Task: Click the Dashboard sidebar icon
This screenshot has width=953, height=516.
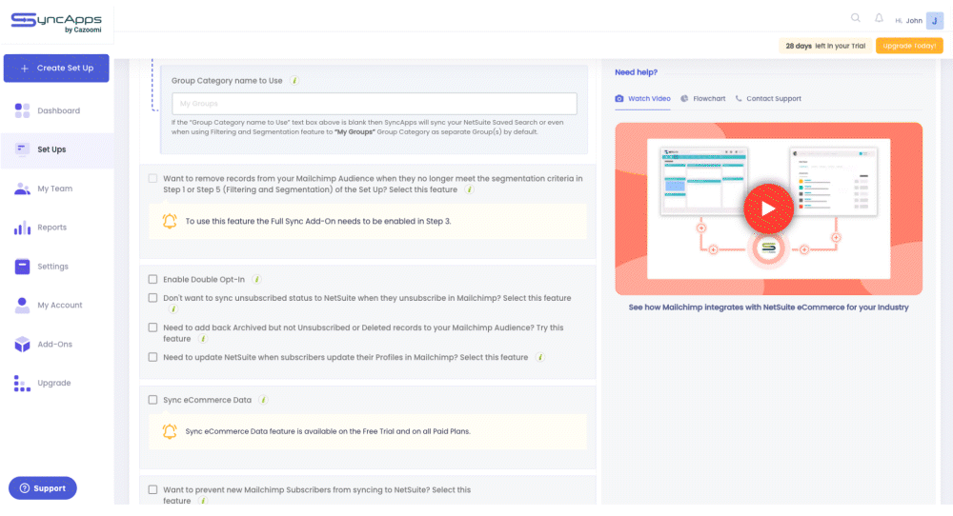Action: pyautogui.click(x=23, y=110)
